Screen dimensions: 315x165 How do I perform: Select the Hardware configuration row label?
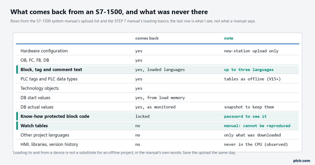point(44,51)
